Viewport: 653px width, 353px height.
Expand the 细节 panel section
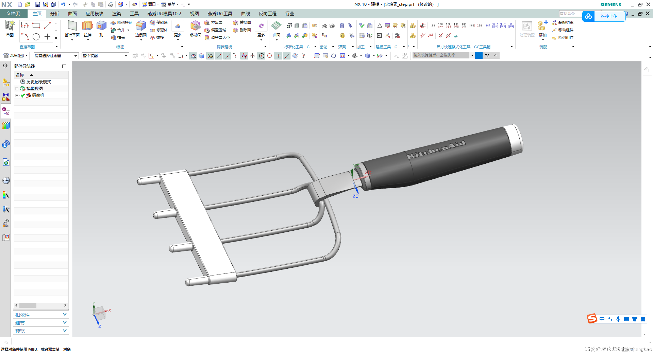(41, 323)
